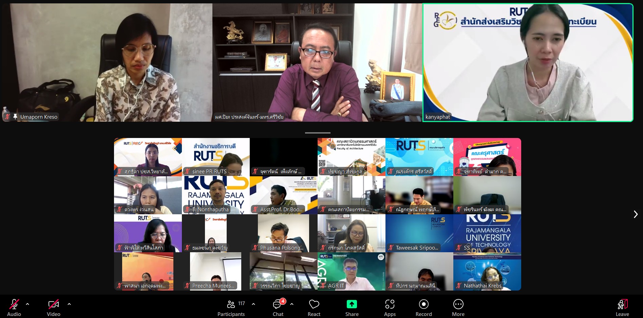Click the green Share screen icon
643x318 pixels.
point(352,304)
